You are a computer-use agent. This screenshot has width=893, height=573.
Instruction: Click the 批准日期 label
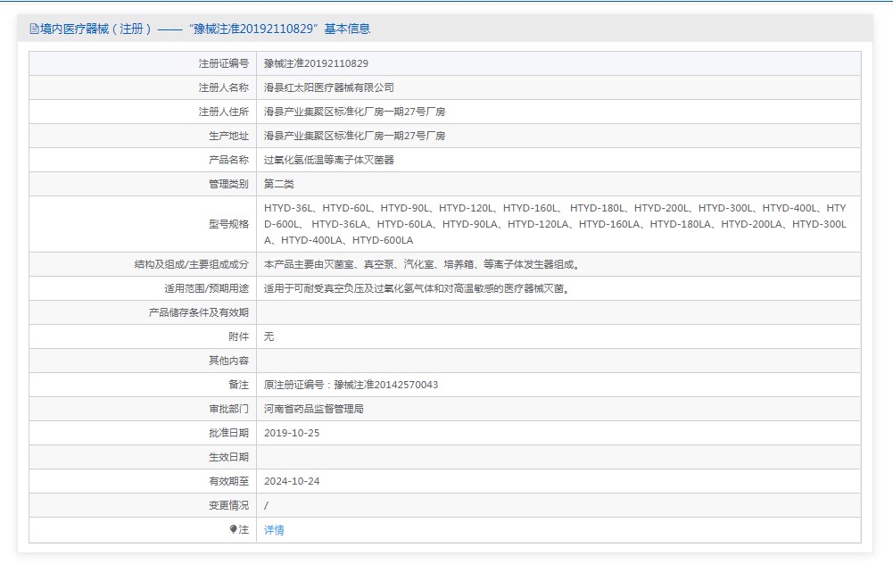(228, 433)
